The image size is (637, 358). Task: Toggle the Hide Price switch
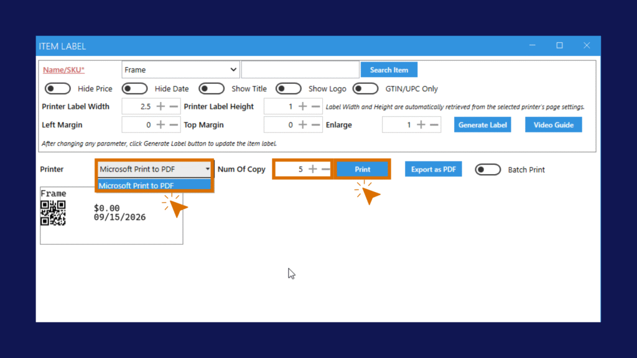point(58,88)
